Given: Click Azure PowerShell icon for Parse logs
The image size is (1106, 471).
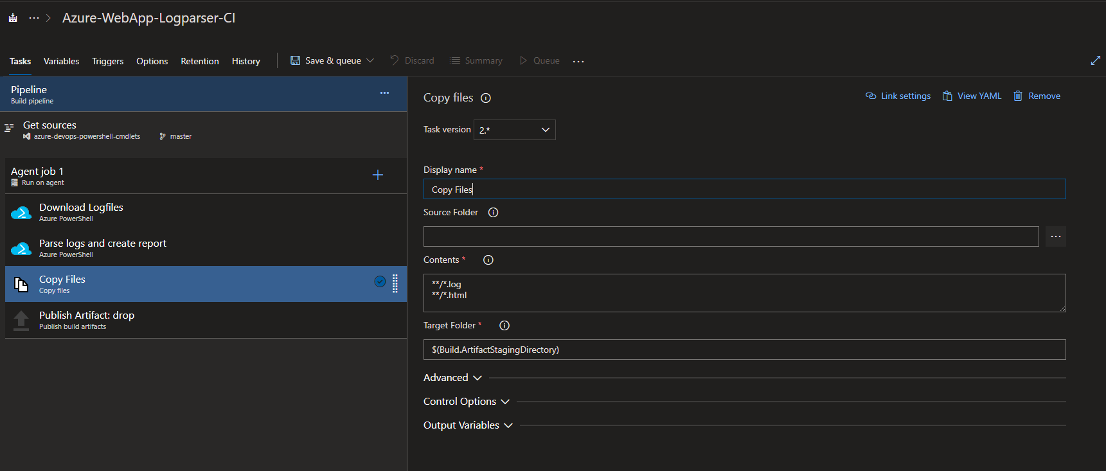Looking at the screenshot, I should click(x=21, y=249).
